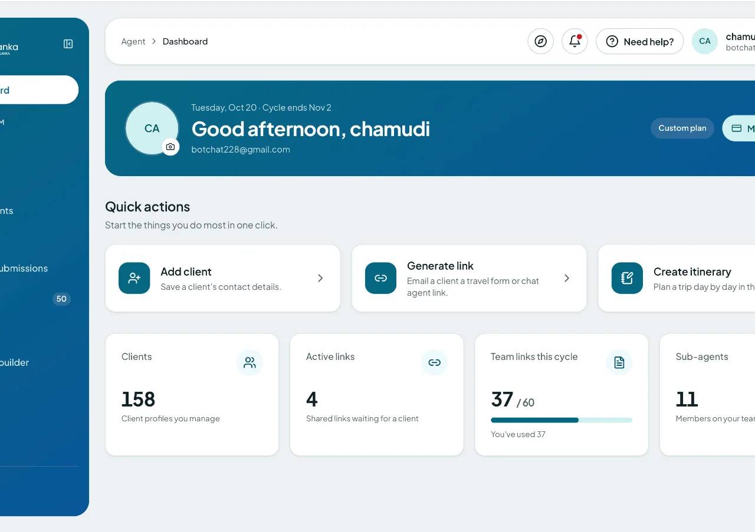Viewport: 755px width, 532px height.
Task: Click the camera icon on the profile picture
Action: point(170,147)
